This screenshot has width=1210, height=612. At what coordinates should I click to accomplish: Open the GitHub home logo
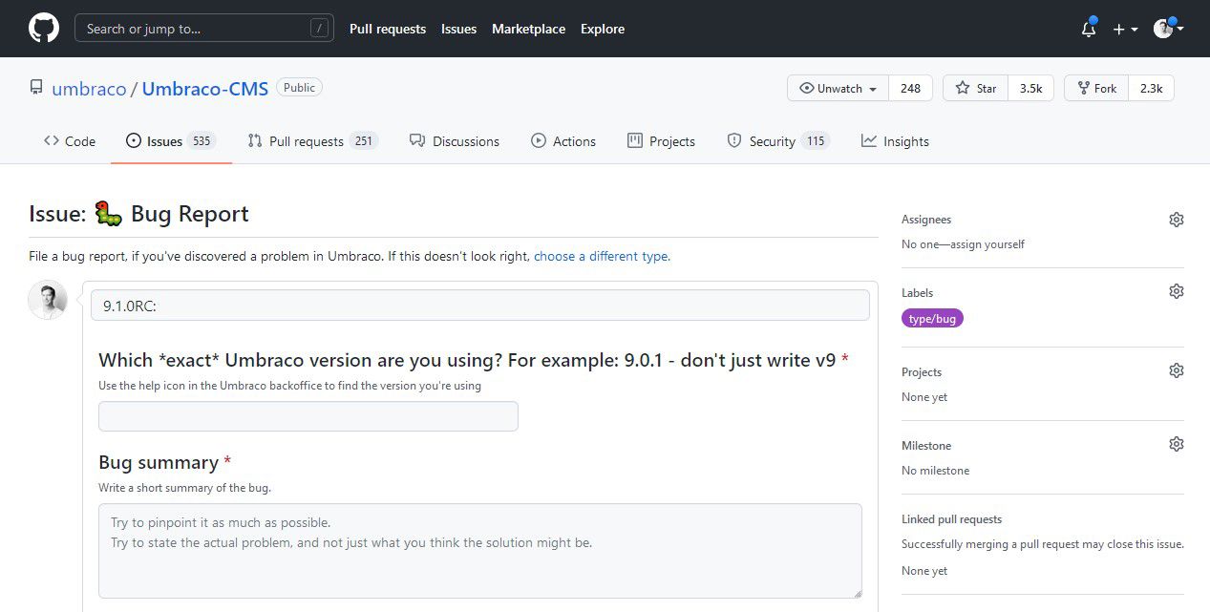[44, 28]
